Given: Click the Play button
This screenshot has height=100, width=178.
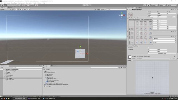Looking at the screenshot, I should coord(84,5).
